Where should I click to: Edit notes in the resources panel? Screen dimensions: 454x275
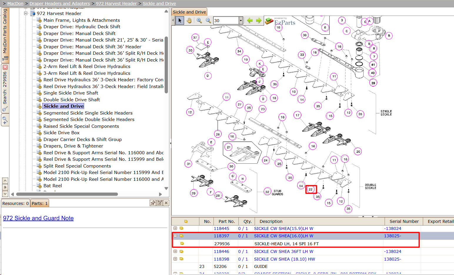click(x=160, y=203)
